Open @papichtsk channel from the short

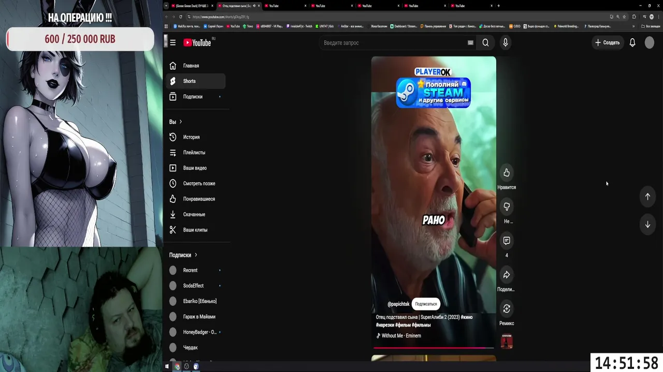[x=398, y=304]
